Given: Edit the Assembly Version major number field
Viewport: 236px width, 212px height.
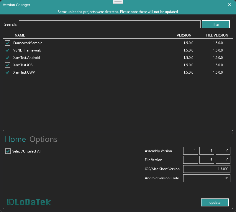Looking at the screenshot, I should pos(190,150).
